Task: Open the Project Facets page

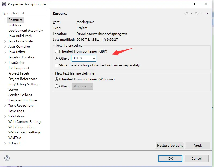Action: [x=19, y=73]
